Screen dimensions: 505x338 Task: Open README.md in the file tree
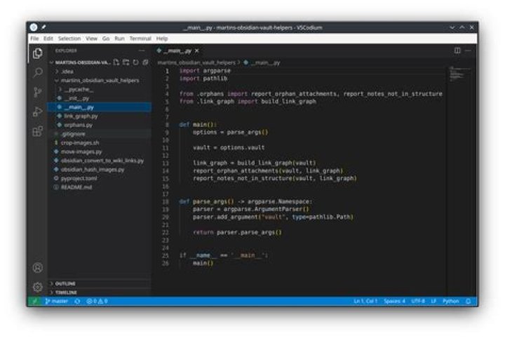[x=100, y=187]
